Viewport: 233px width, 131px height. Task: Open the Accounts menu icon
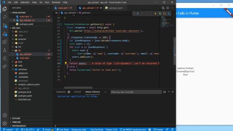[5, 115]
